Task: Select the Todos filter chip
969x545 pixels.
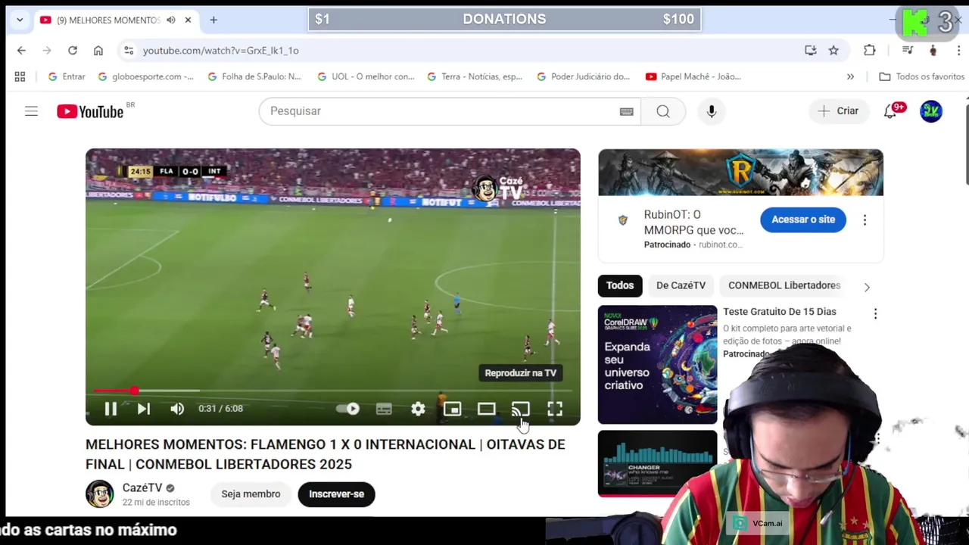Action: [x=620, y=285]
